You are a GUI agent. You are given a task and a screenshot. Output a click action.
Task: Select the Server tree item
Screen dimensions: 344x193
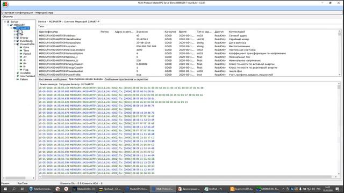click(15, 21)
